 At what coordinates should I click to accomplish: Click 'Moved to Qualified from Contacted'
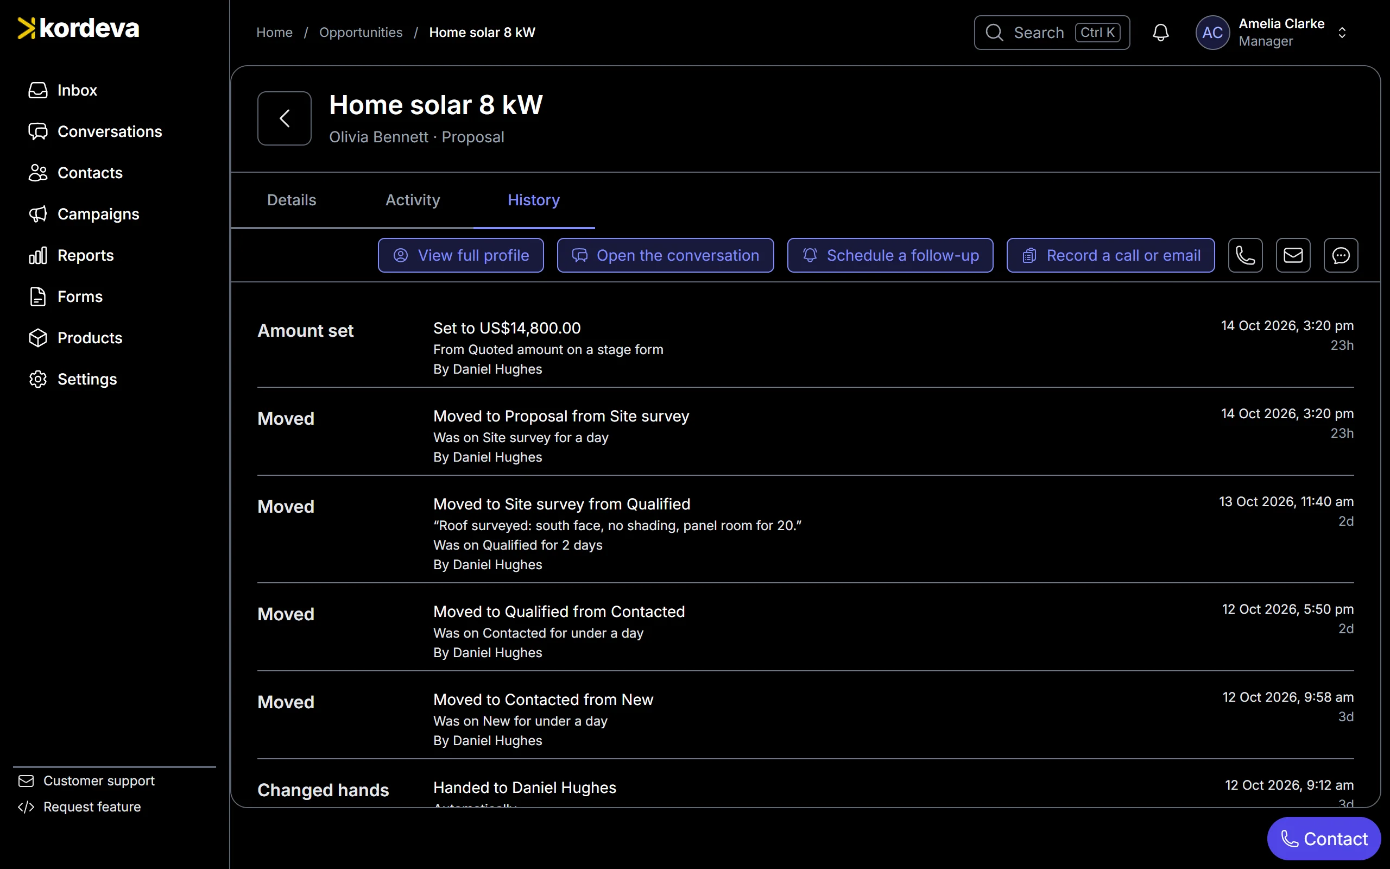tap(559, 612)
